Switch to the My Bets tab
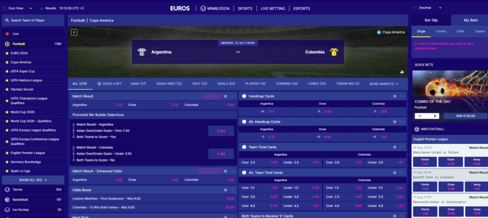 [x=470, y=20]
